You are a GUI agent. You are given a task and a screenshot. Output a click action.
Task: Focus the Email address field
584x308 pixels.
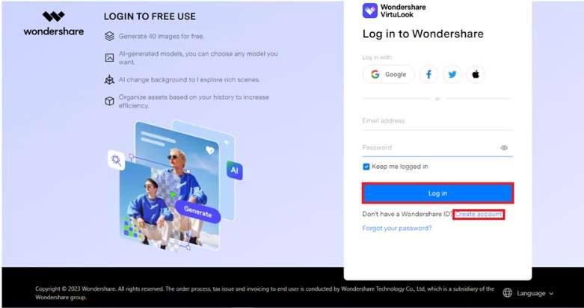pyautogui.click(x=437, y=121)
